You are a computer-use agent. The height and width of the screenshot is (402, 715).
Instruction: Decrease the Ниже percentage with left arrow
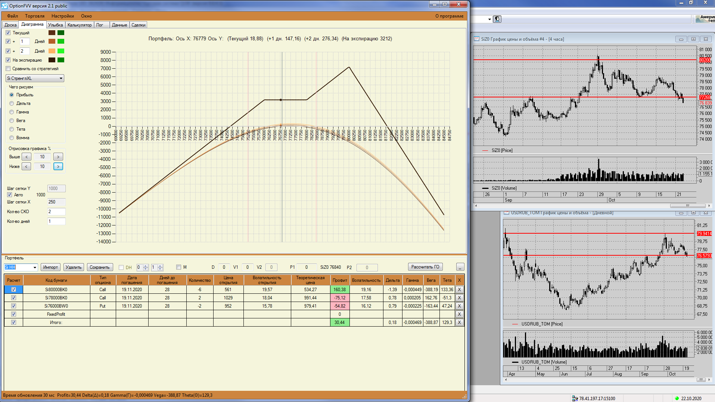[x=27, y=166]
